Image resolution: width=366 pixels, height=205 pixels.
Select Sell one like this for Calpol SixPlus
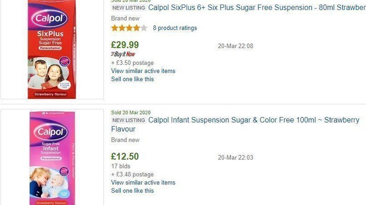[133, 79]
